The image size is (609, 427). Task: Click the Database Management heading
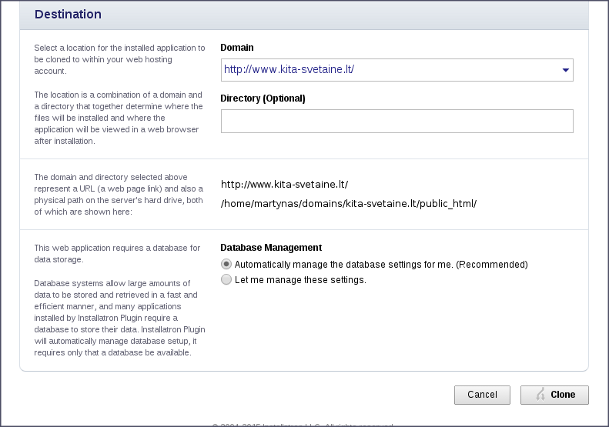click(x=271, y=248)
